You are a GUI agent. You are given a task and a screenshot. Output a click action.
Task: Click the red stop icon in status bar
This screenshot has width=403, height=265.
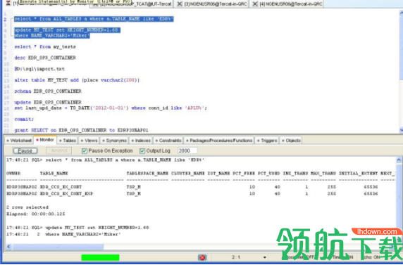point(202,257)
